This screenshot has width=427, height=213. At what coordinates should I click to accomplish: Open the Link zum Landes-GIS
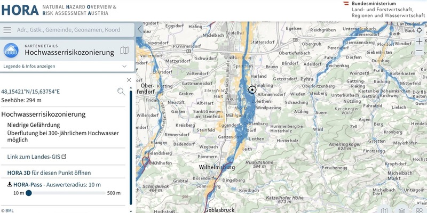tap(37, 157)
